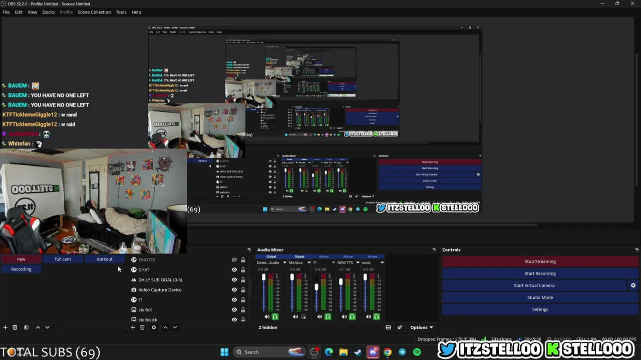Remove selected source with trash icon
This screenshot has width=641, height=360.
click(x=142, y=327)
